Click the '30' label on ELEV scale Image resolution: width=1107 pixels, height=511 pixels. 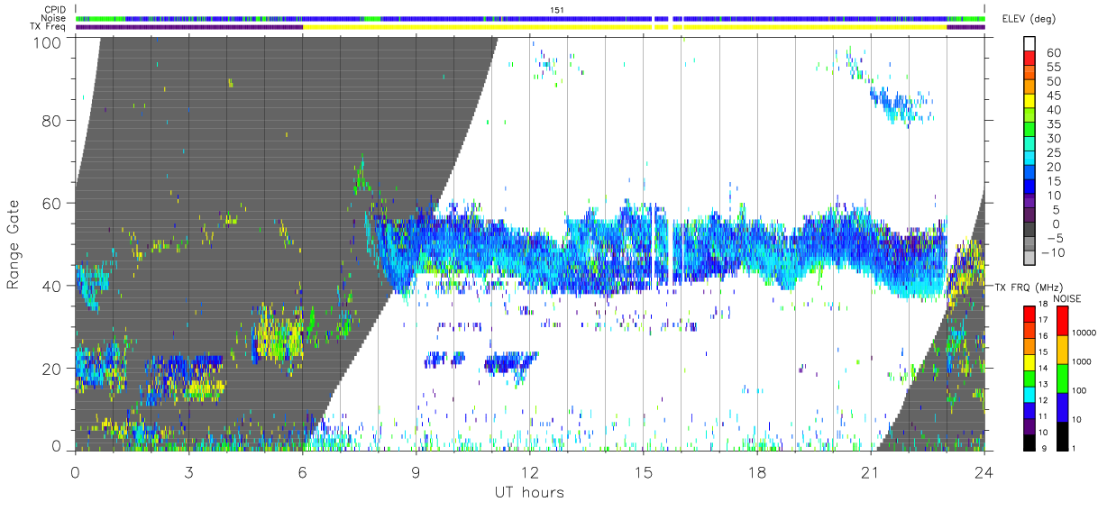click(x=1052, y=138)
